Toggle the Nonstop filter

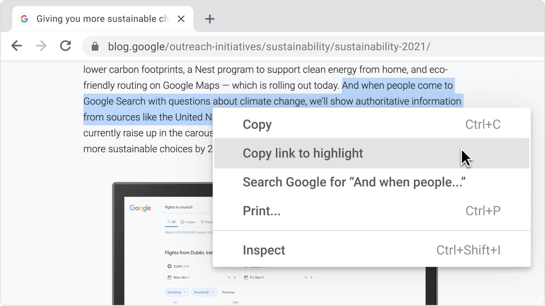pos(228,292)
